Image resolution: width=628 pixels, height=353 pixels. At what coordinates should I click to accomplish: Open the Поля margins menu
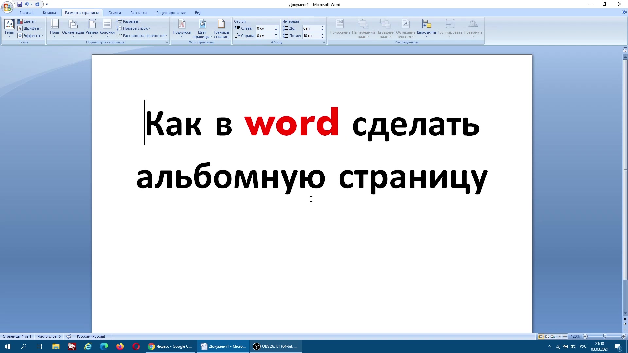tap(54, 28)
